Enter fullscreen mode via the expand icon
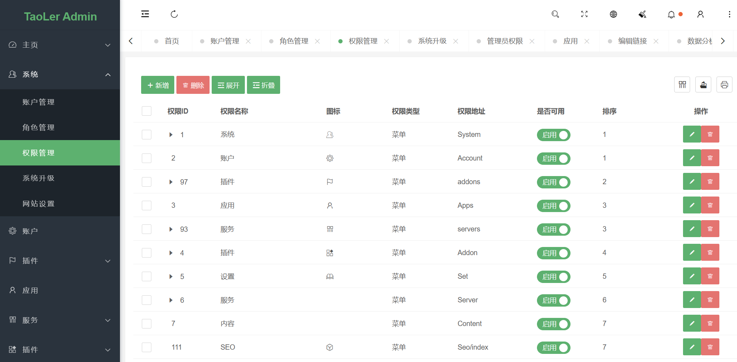 tap(584, 14)
